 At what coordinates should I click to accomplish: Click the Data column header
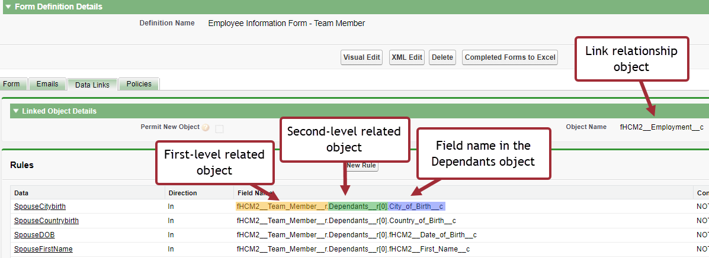point(21,193)
